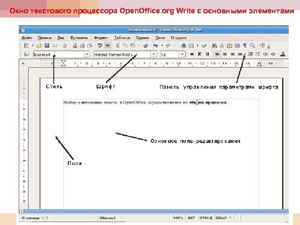
Task: Click the Redo arrow icon
Action: [168, 45]
